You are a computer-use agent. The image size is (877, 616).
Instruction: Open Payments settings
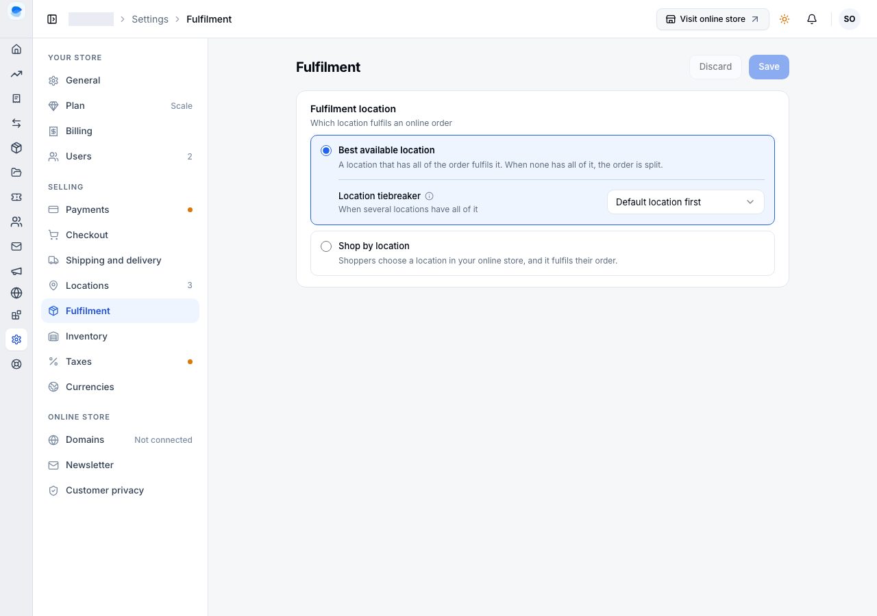(120, 209)
